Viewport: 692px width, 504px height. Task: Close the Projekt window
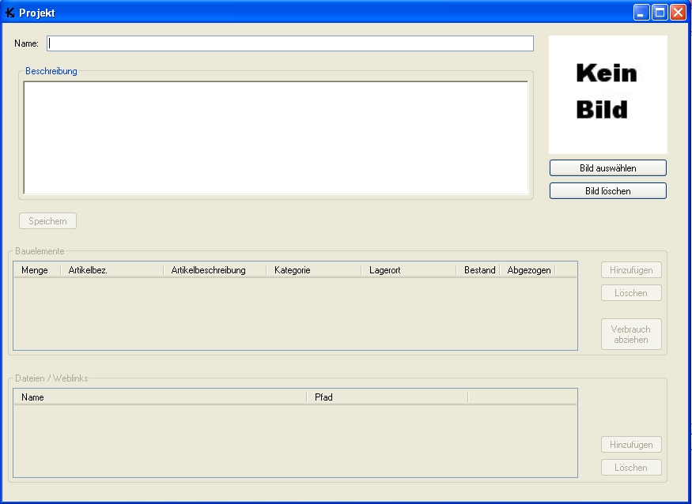(x=678, y=13)
